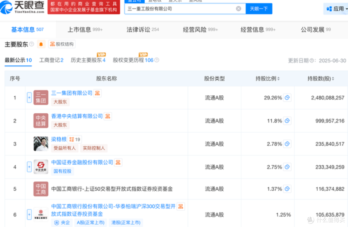This screenshot has width=348, height=227.
Task: Click the red 国家中小企业发展子基金 banner
Action: coord(84,7)
